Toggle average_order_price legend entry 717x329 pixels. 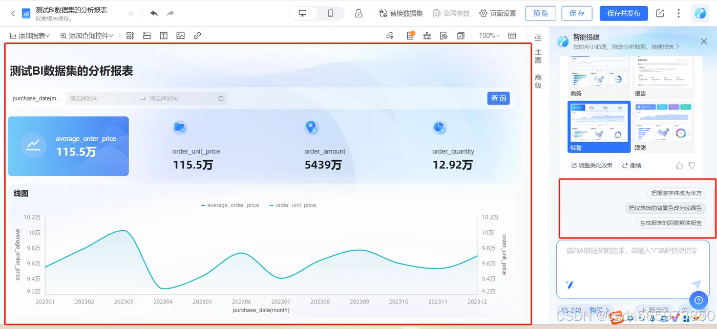coord(230,205)
